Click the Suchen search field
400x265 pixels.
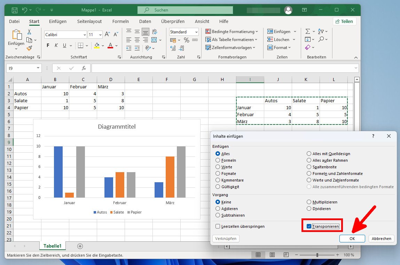[185, 10]
